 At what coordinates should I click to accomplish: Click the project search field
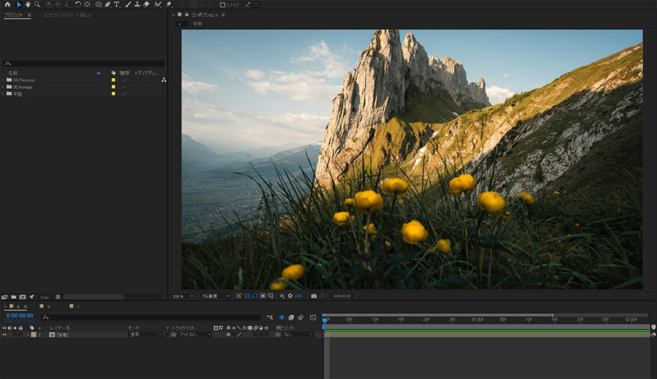point(84,64)
